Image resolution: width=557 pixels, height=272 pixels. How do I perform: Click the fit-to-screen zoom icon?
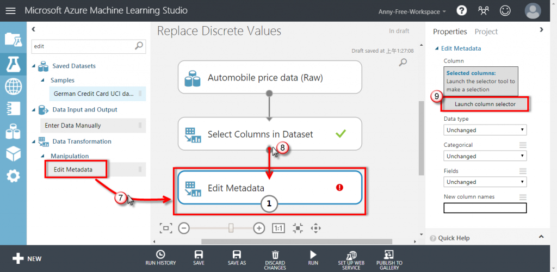pos(166,228)
